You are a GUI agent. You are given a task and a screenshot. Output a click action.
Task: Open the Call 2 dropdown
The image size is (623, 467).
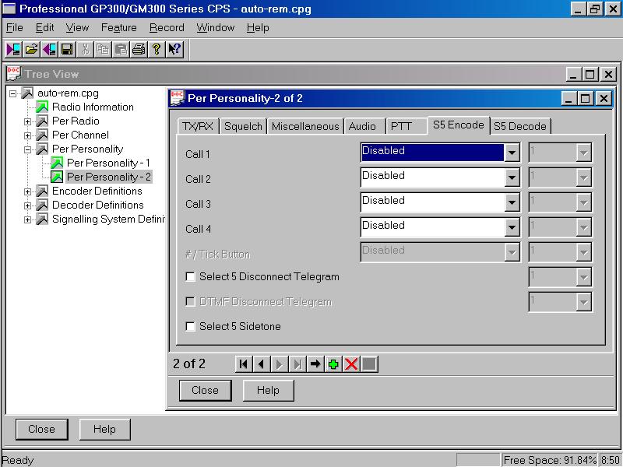click(512, 177)
